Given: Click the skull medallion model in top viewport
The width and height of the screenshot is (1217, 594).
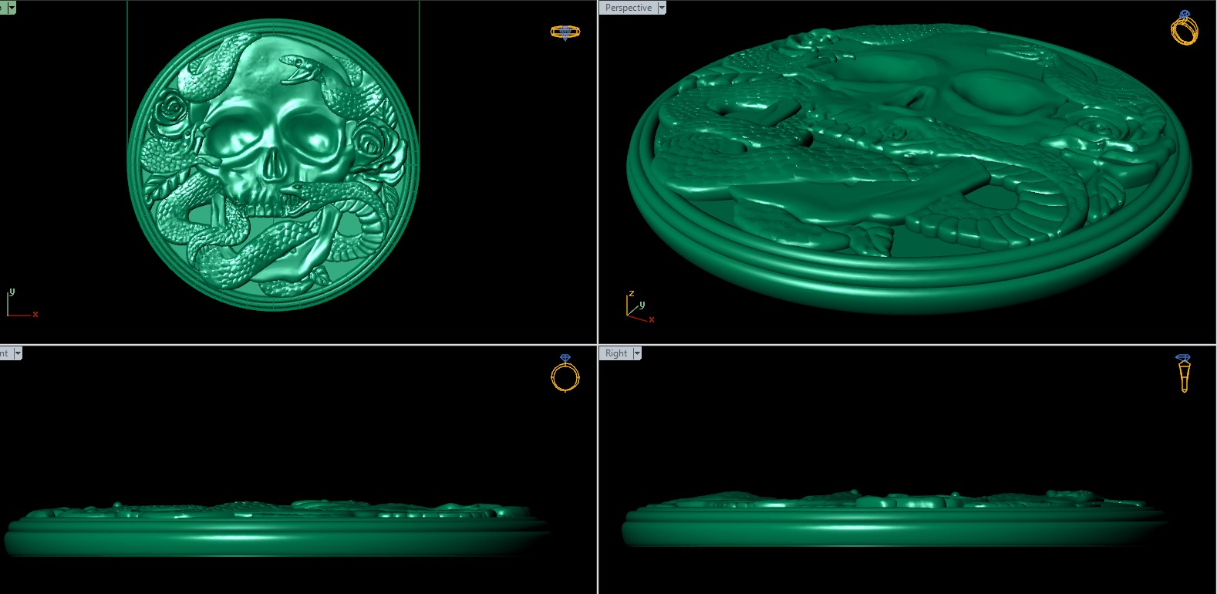Looking at the screenshot, I should click(273, 164).
